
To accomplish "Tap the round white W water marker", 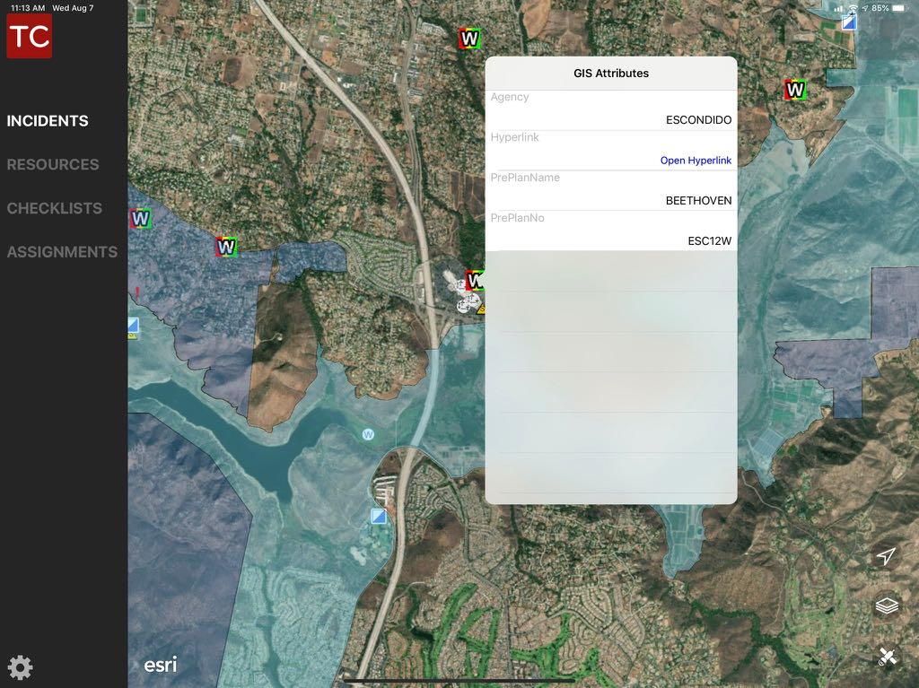I will [x=368, y=434].
